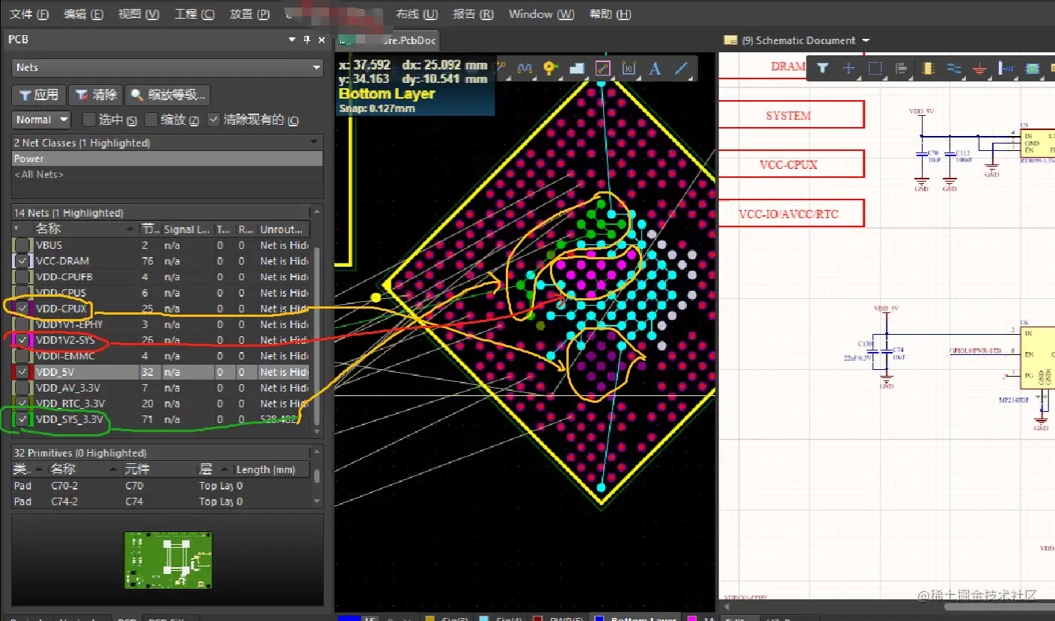Viewport: 1055px width, 621px height.
Task: Enable the 选中 (Select) checkbox
Action: [88, 120]
